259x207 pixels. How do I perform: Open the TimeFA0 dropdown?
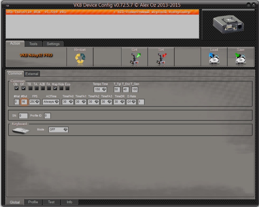(x=68, y=102)
